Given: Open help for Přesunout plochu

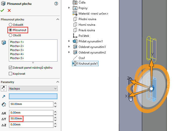Looking at the screenshot, I should [x=56, y=4].
